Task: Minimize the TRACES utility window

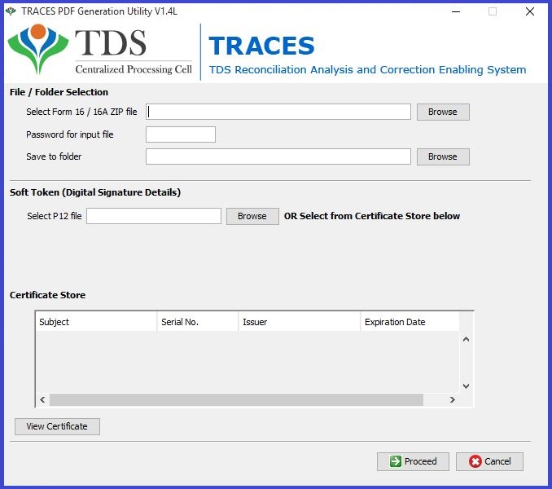Action: 453,11
